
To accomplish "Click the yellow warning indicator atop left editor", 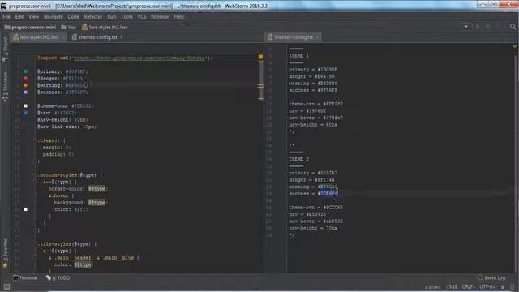I will (x=261, y=57).
